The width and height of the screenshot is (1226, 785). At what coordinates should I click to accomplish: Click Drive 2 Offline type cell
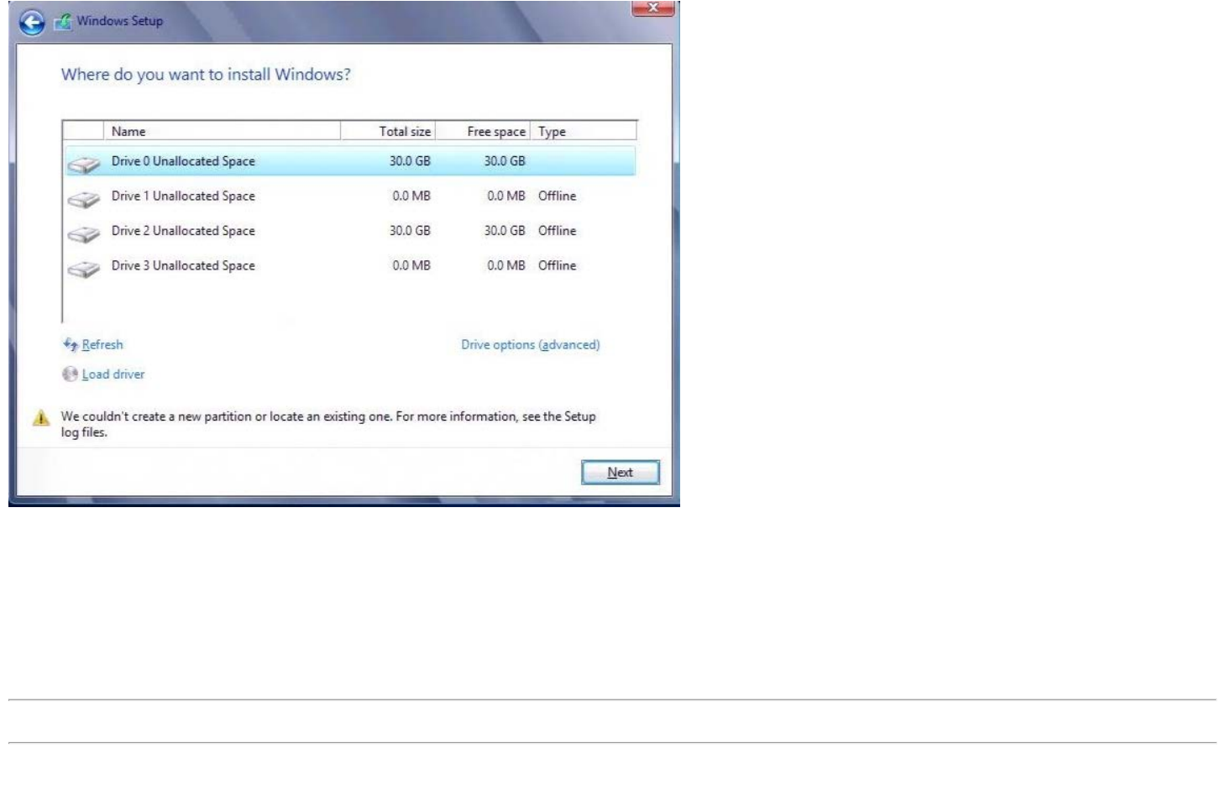pyautogui.click(x=558, y=230)
